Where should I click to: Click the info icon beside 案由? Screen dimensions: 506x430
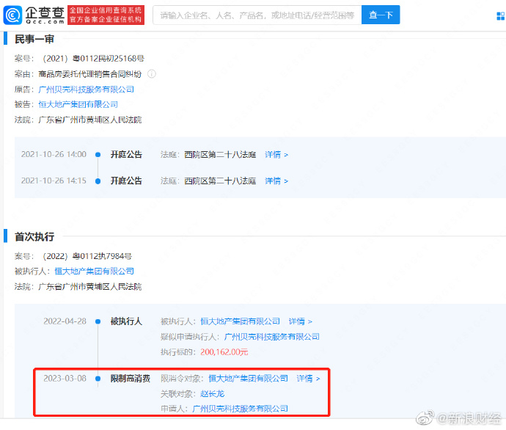coord(152,73)
